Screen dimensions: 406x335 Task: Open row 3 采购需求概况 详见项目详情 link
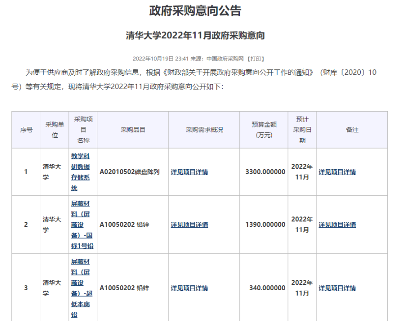[x=189, y=288]
